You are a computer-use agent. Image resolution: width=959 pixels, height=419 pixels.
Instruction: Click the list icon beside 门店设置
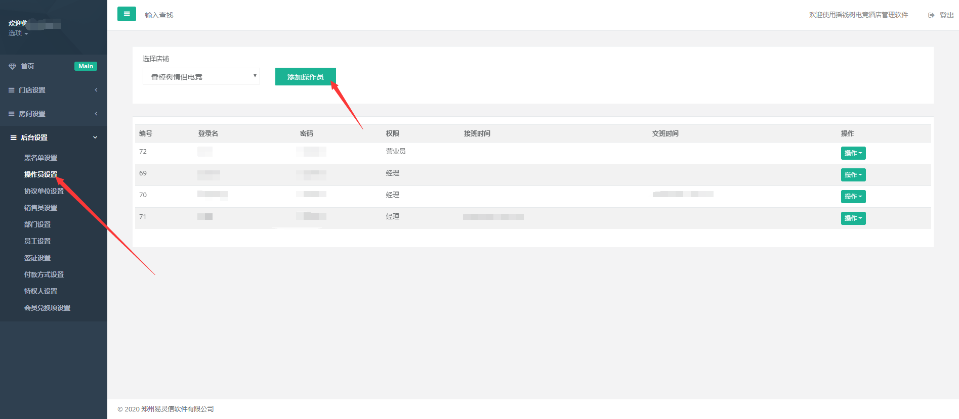click(11, 90)
